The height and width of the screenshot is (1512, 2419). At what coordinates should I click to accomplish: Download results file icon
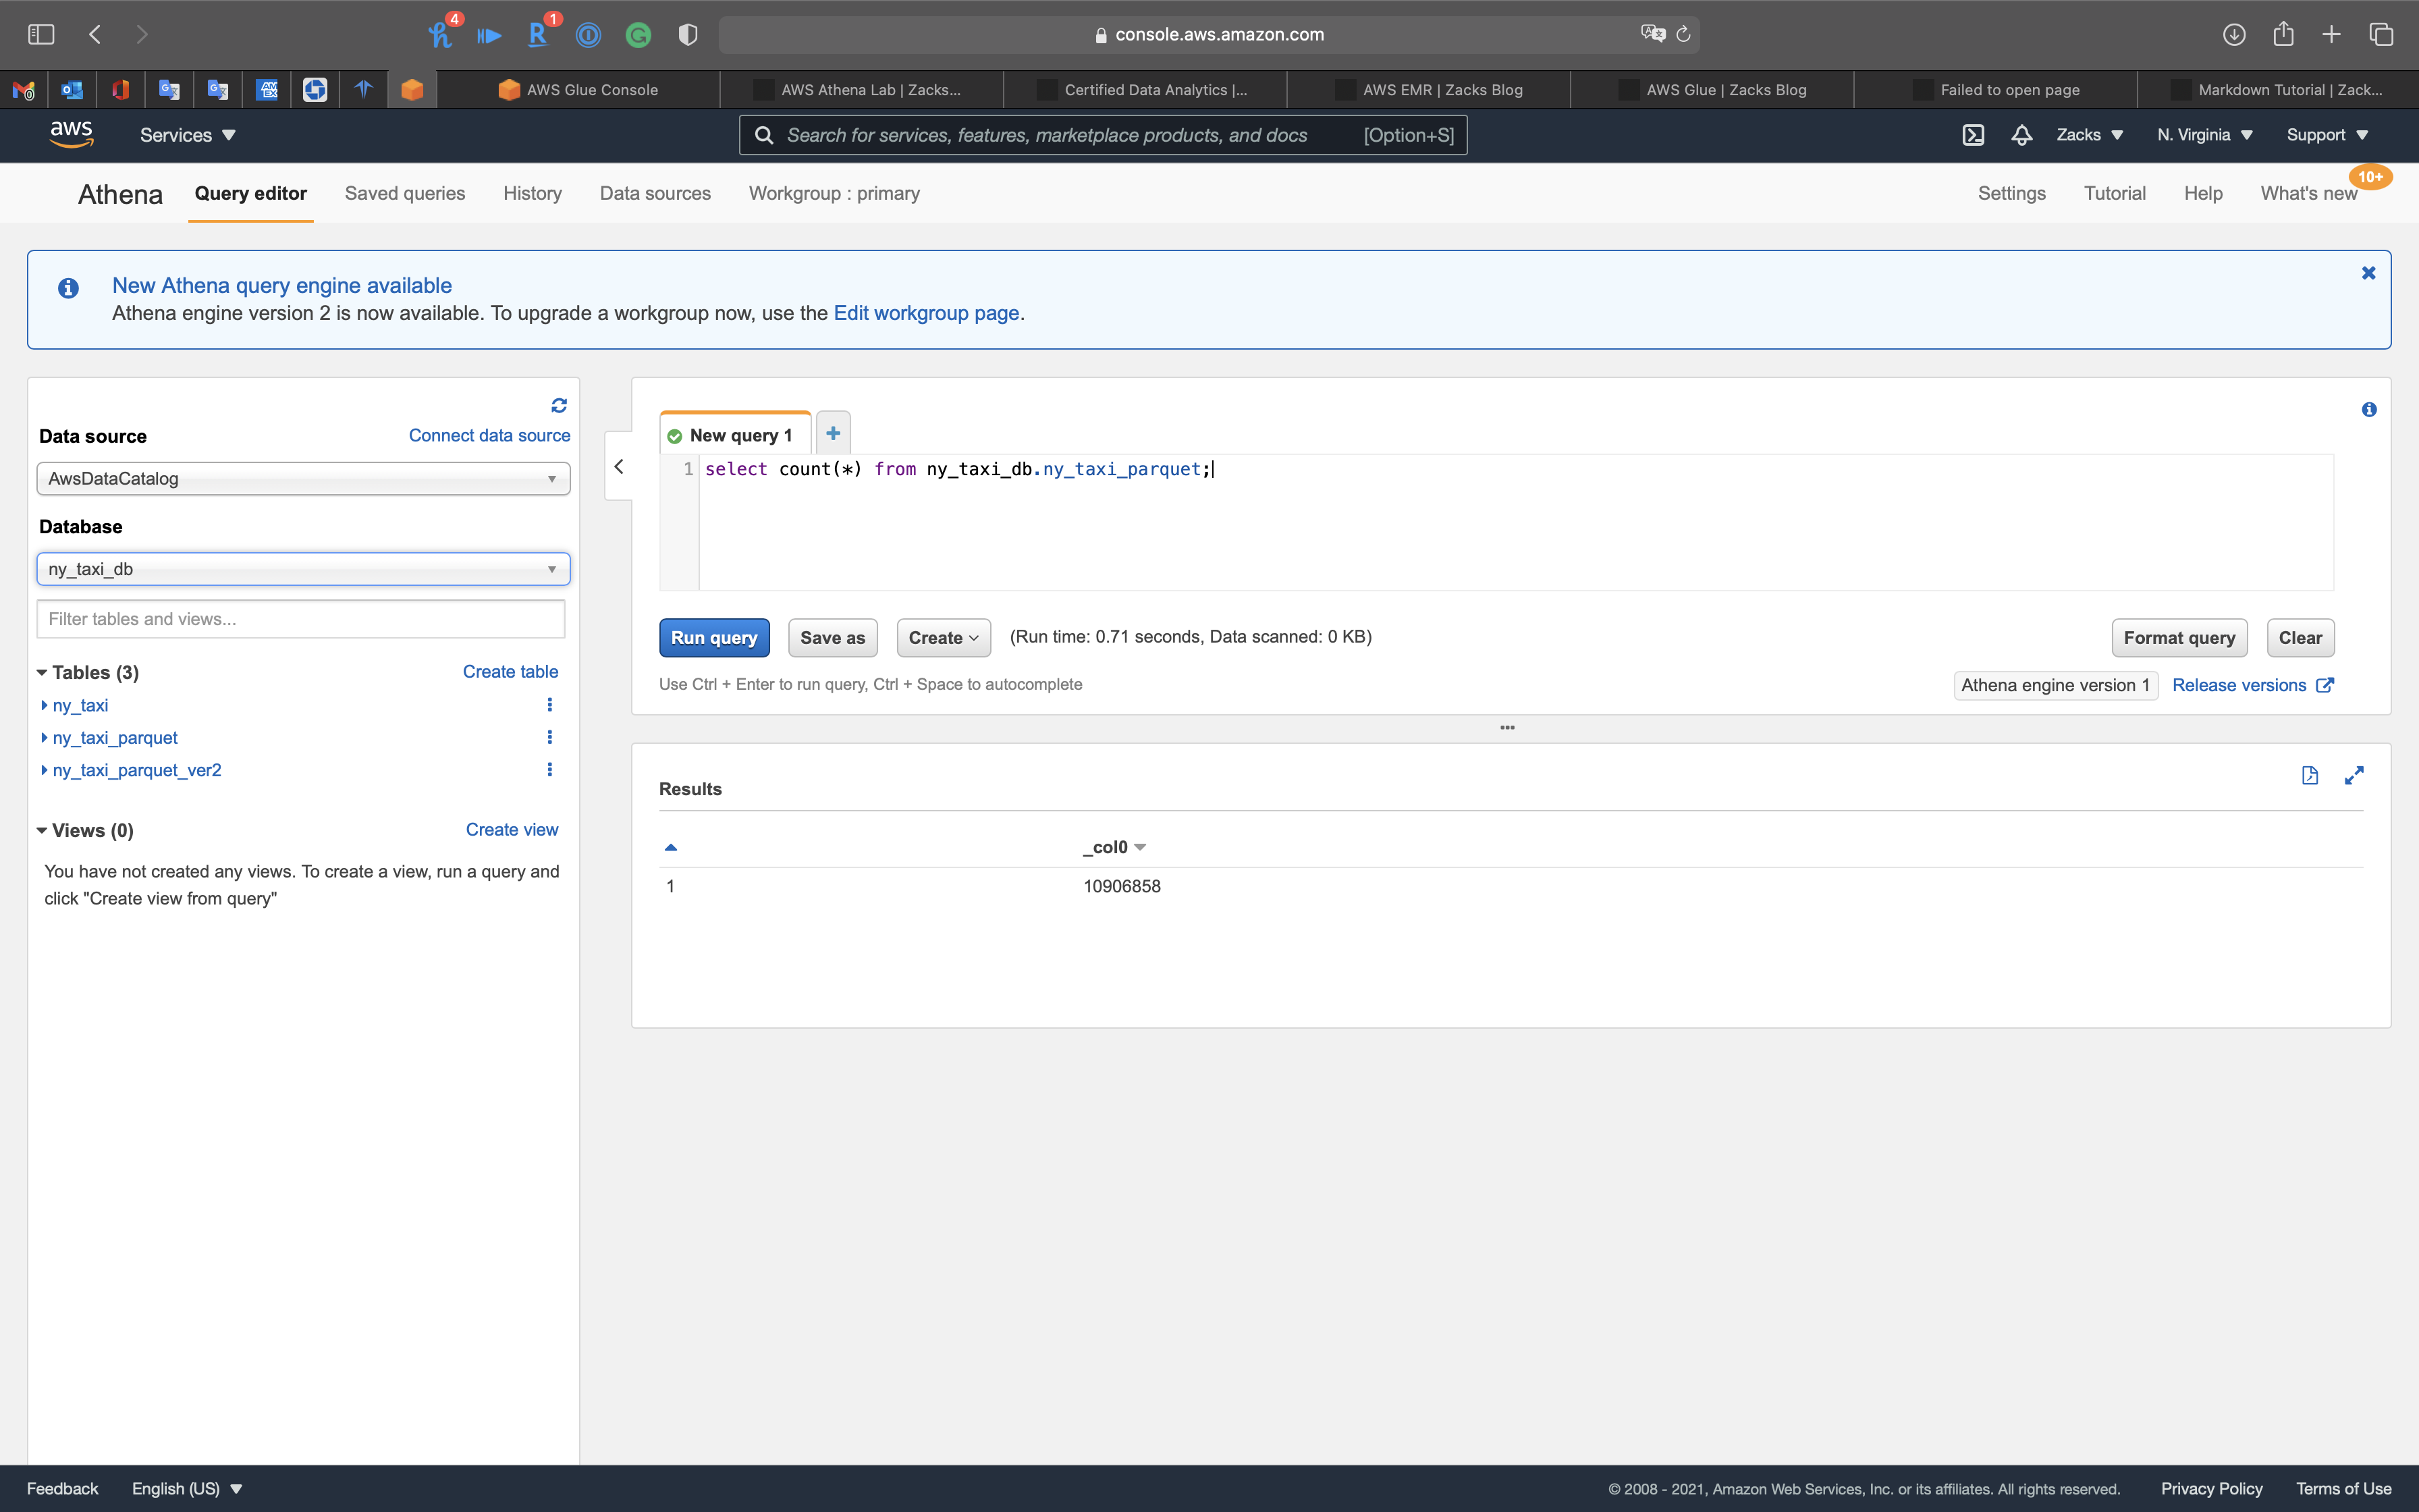coord(2309,775)
